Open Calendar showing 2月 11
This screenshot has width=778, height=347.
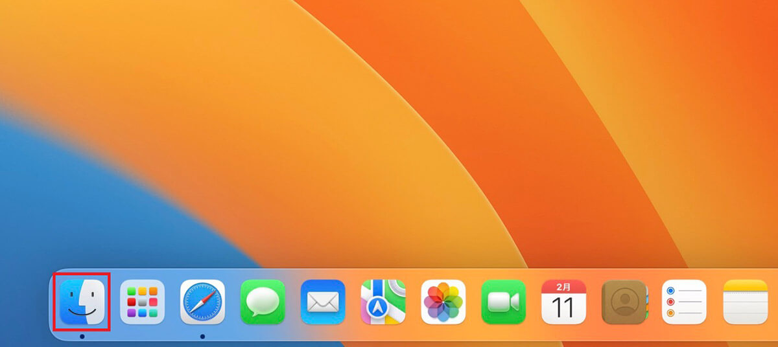click(564, 302)
